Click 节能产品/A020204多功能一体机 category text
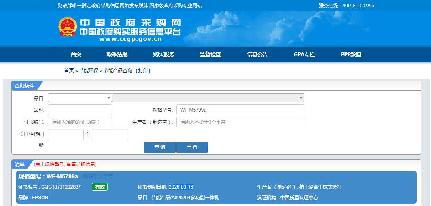The image size is (431, 206). pos(185,197)
